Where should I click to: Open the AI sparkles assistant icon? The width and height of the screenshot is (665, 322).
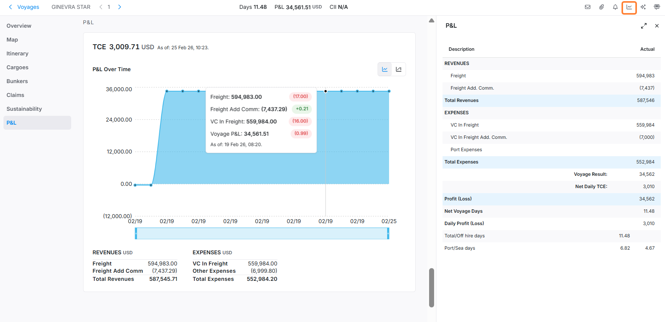click(x=643, y=7)
